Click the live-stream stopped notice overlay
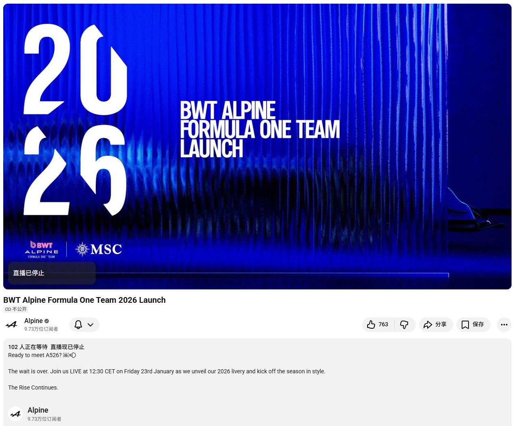The image size is (516, 426). point(52,273)
